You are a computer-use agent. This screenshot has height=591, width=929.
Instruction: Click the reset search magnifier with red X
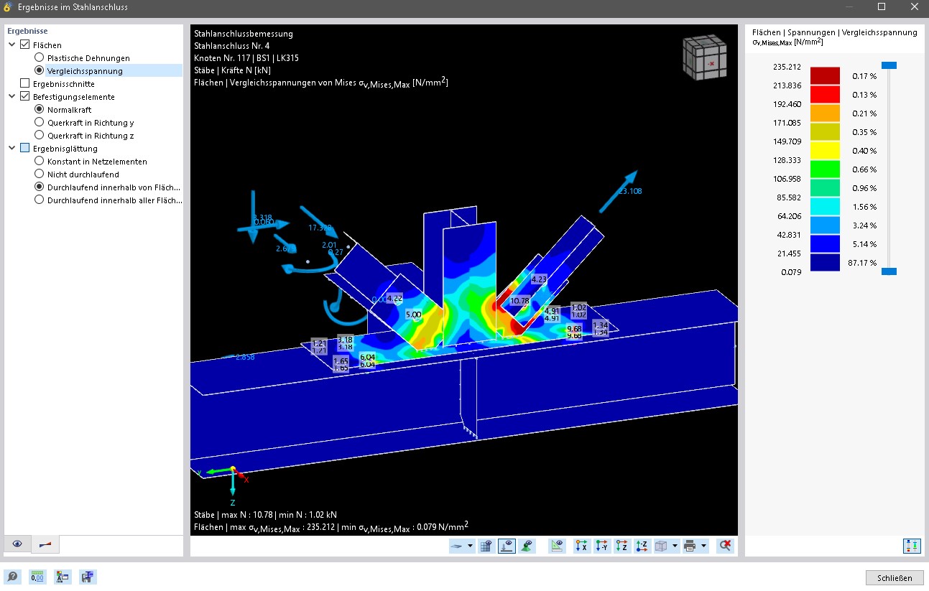coord(725,546)
